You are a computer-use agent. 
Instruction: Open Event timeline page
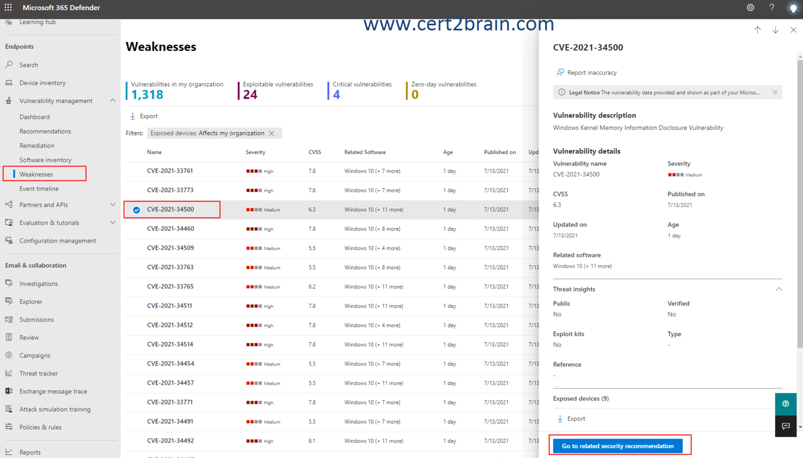coord(39,189)
